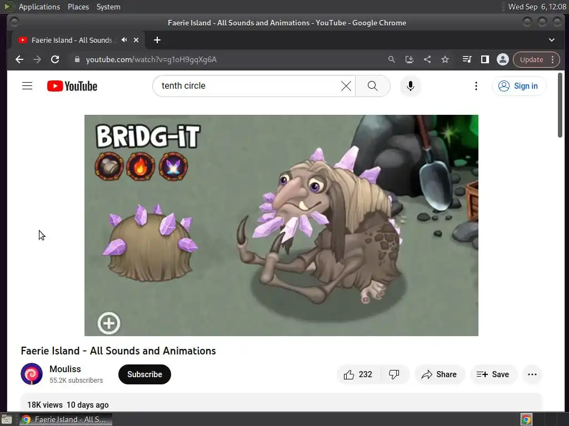Click Chrome icon in bottom-right panel
Image resolution: width=569 pixels, height=426 pixels.
pos(526,419)
